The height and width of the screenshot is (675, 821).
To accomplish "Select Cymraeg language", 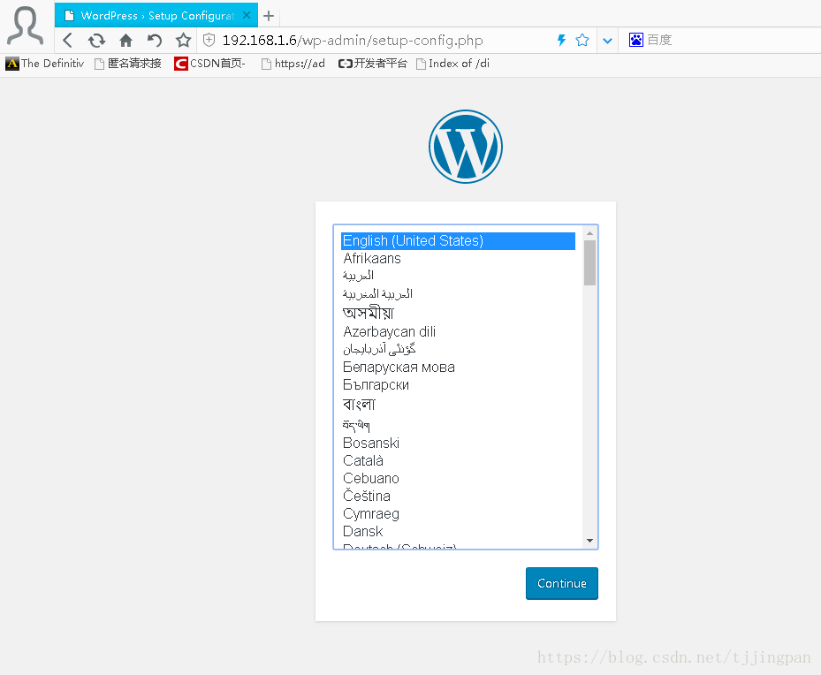I will [x=458, y=513].
